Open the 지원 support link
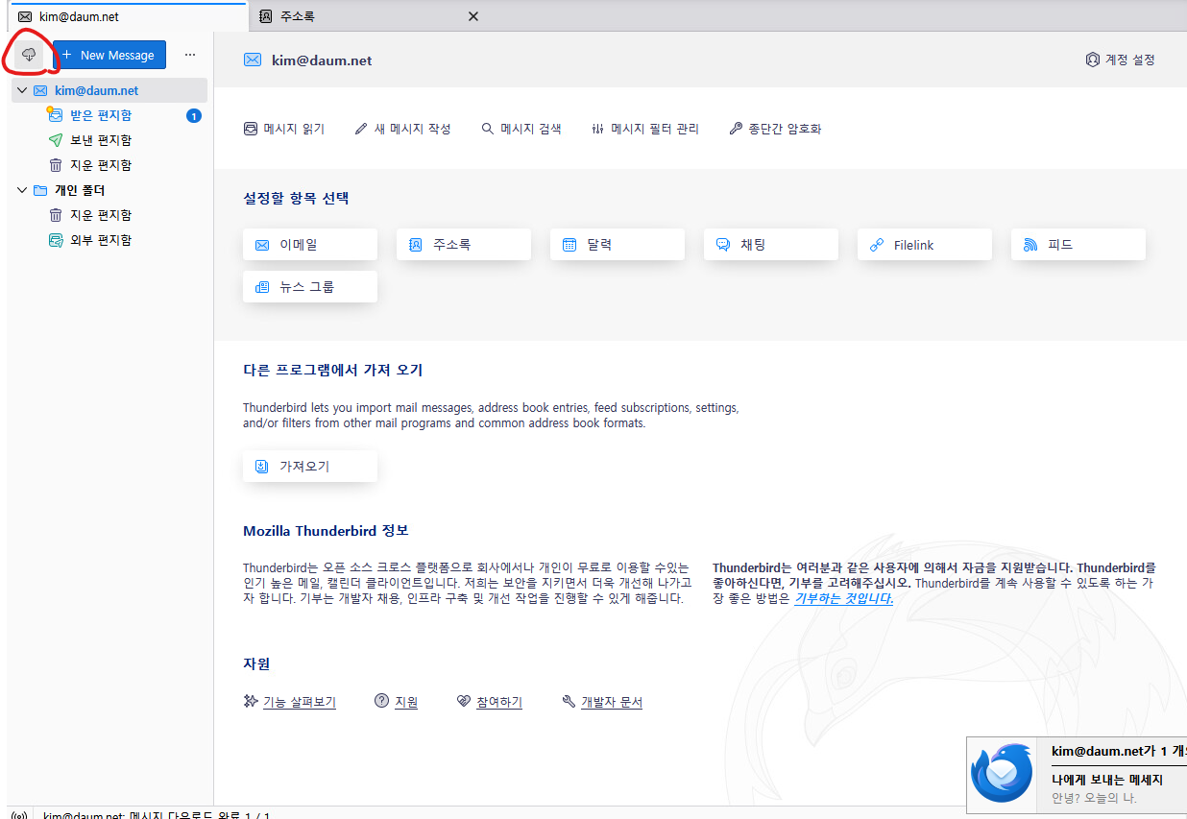 point(406,702)
